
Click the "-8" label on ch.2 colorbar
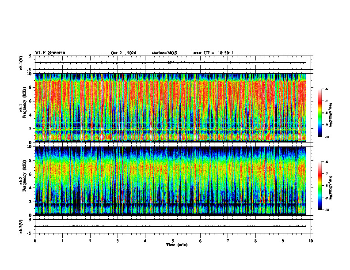[326, 186]
